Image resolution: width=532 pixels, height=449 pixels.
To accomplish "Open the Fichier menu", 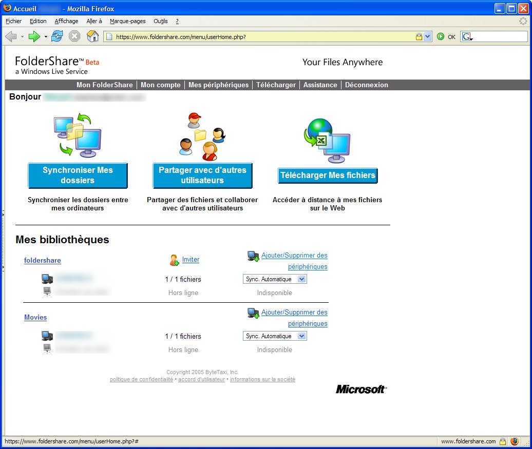I will click(x=13, y=21).
